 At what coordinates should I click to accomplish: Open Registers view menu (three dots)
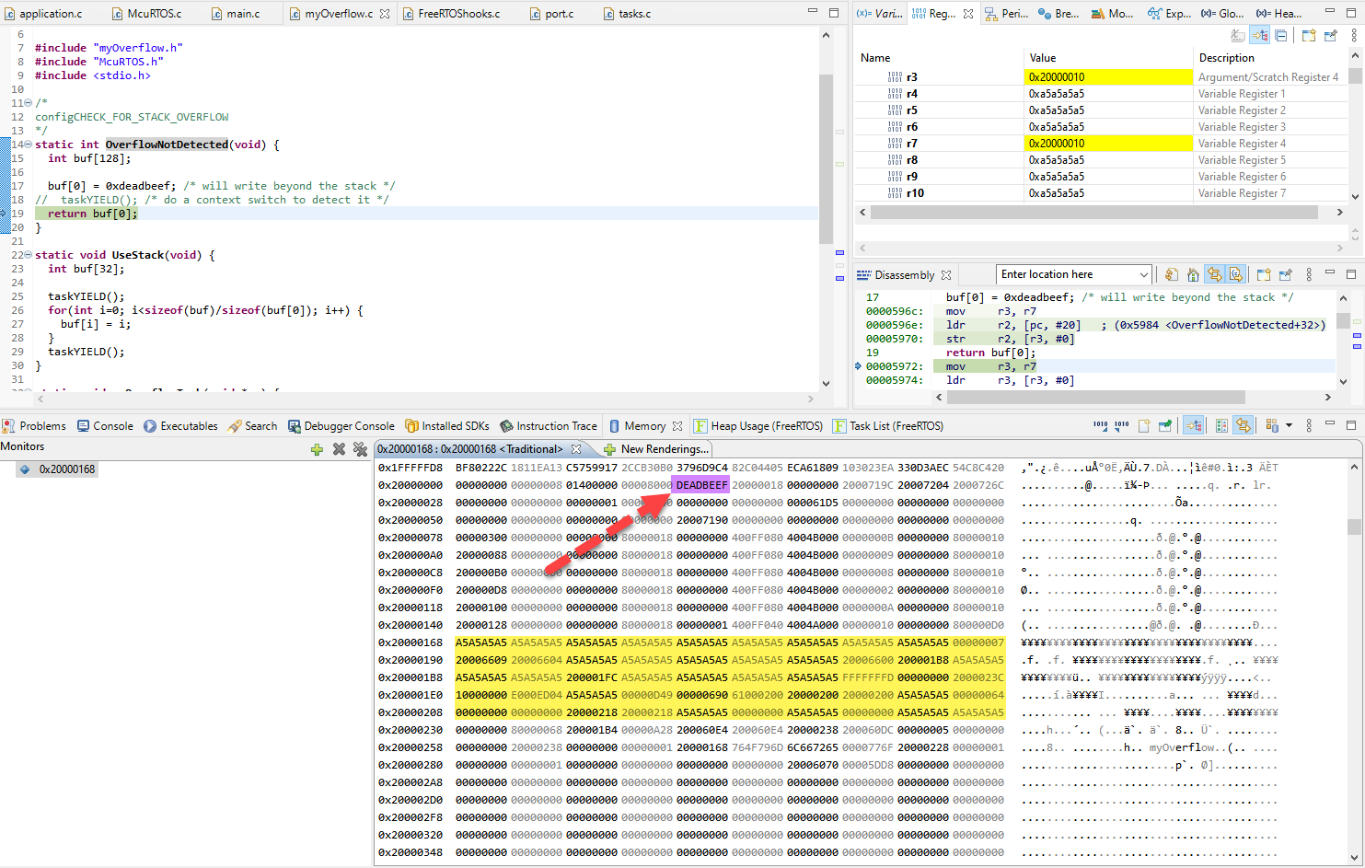(1354, 36)
